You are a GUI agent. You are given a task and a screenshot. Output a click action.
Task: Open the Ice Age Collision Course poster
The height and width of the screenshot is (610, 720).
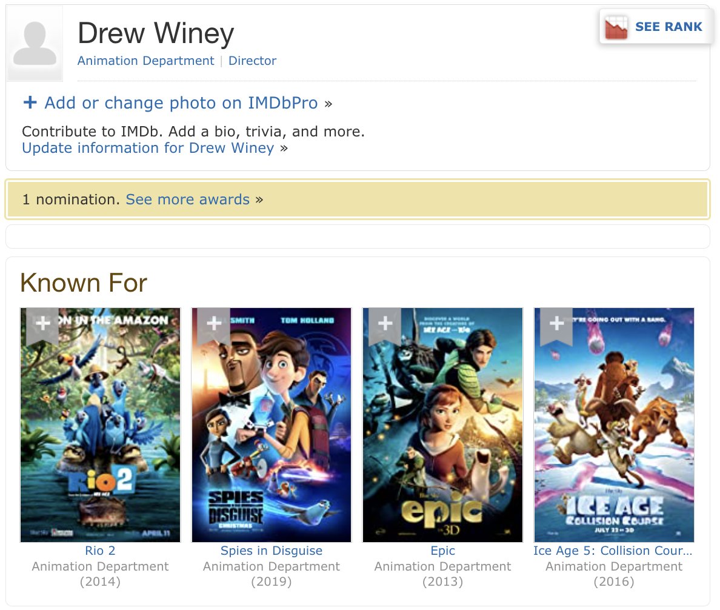(614, 425)
